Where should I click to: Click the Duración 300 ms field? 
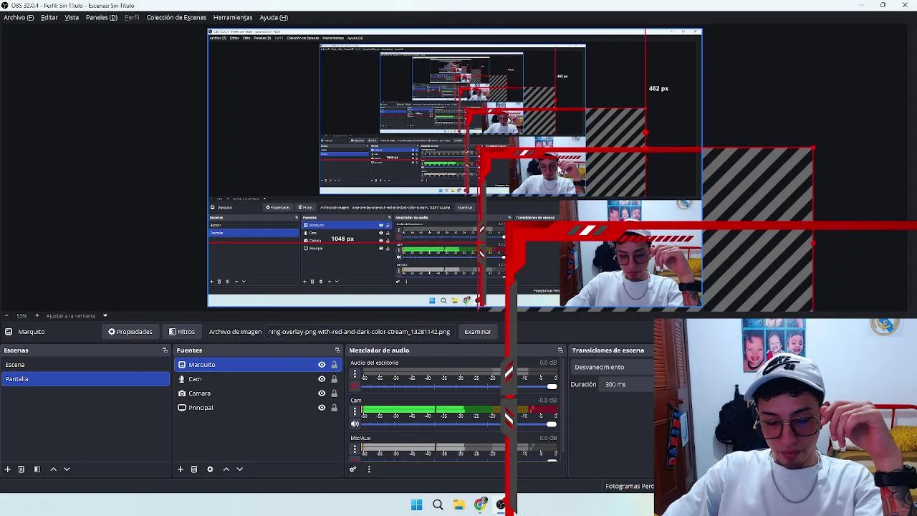click(628, 384)
